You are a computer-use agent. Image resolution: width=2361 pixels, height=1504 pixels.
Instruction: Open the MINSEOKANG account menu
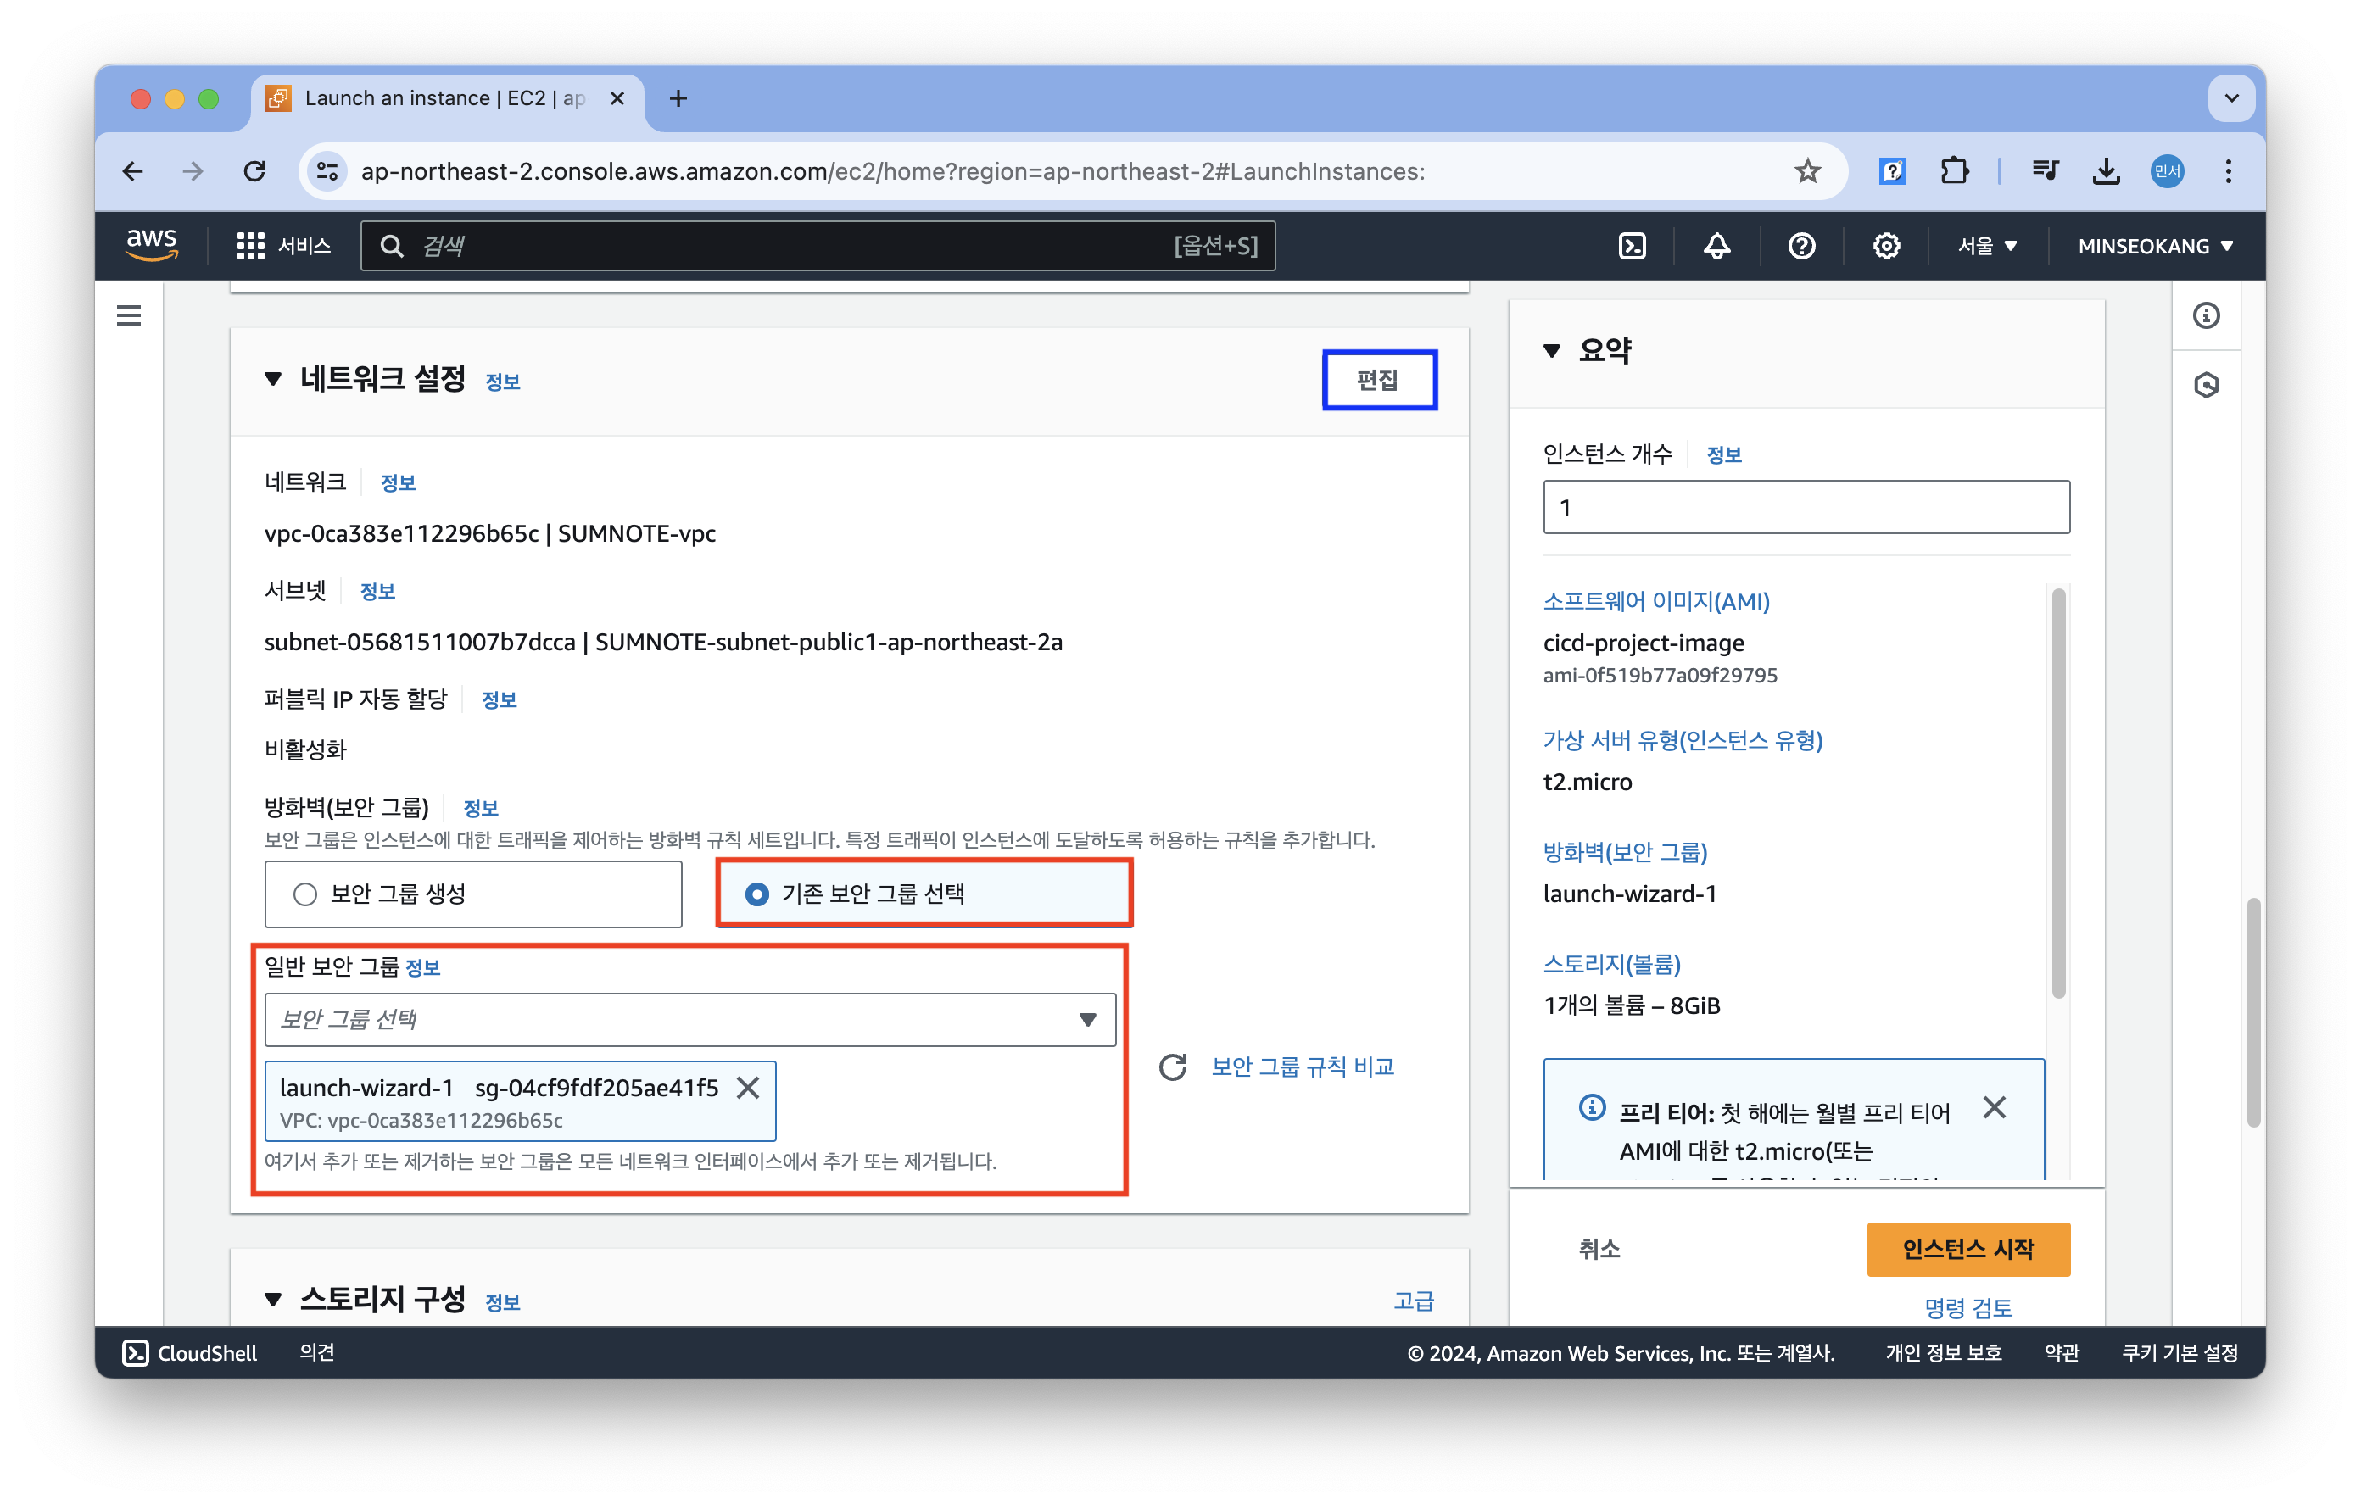[2154, 246]
